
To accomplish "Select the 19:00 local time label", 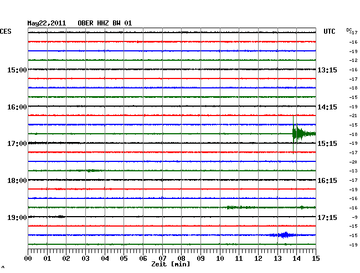I will pyautogui.click(x=17, y=217).
